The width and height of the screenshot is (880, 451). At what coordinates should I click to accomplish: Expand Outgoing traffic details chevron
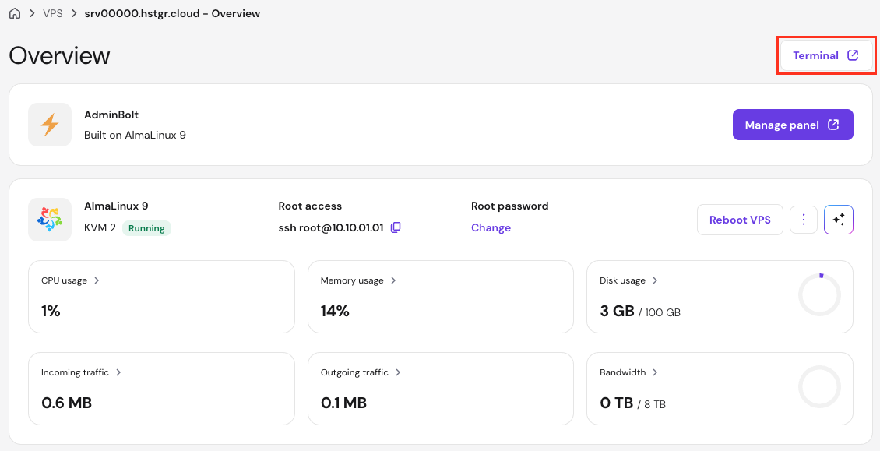398,372
